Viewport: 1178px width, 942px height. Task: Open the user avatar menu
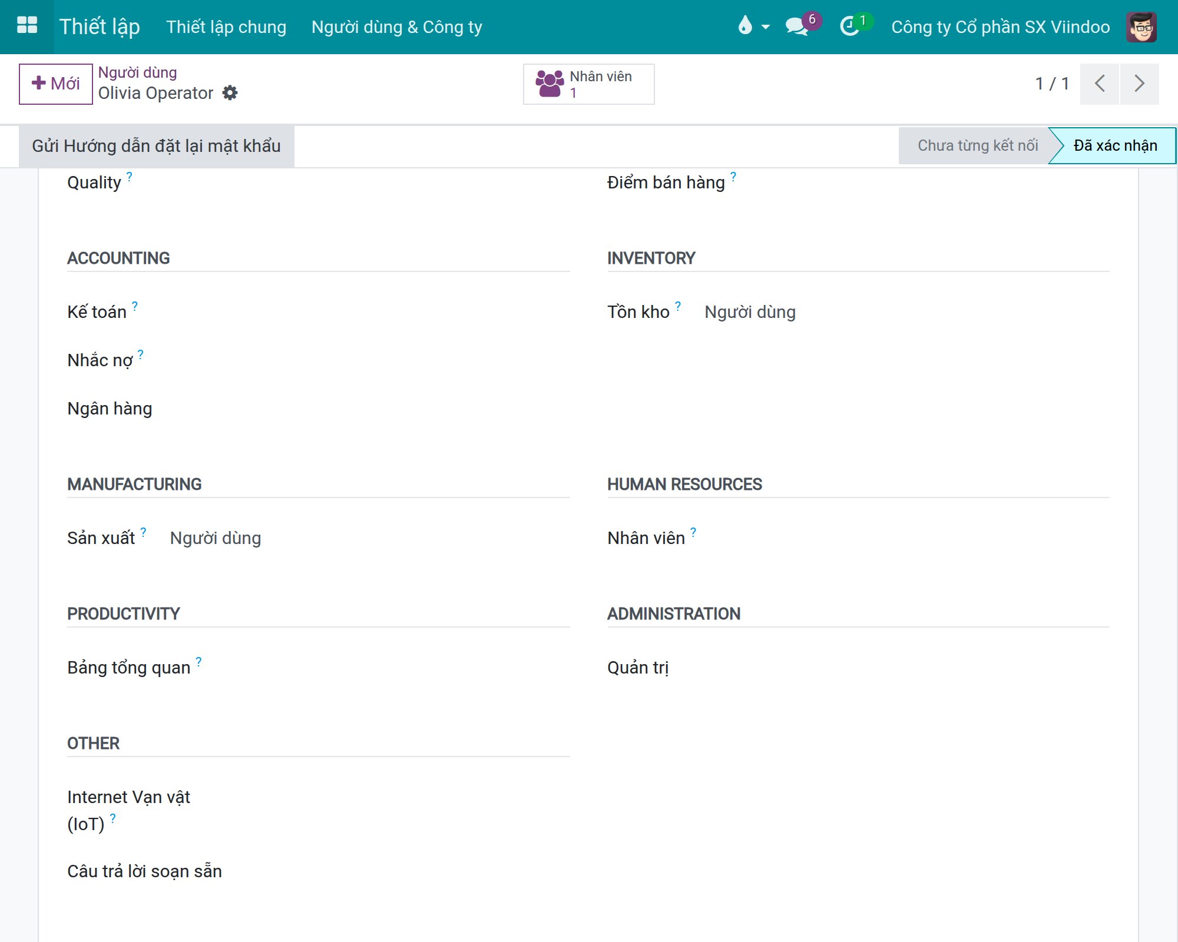[x=1141, y=26]
